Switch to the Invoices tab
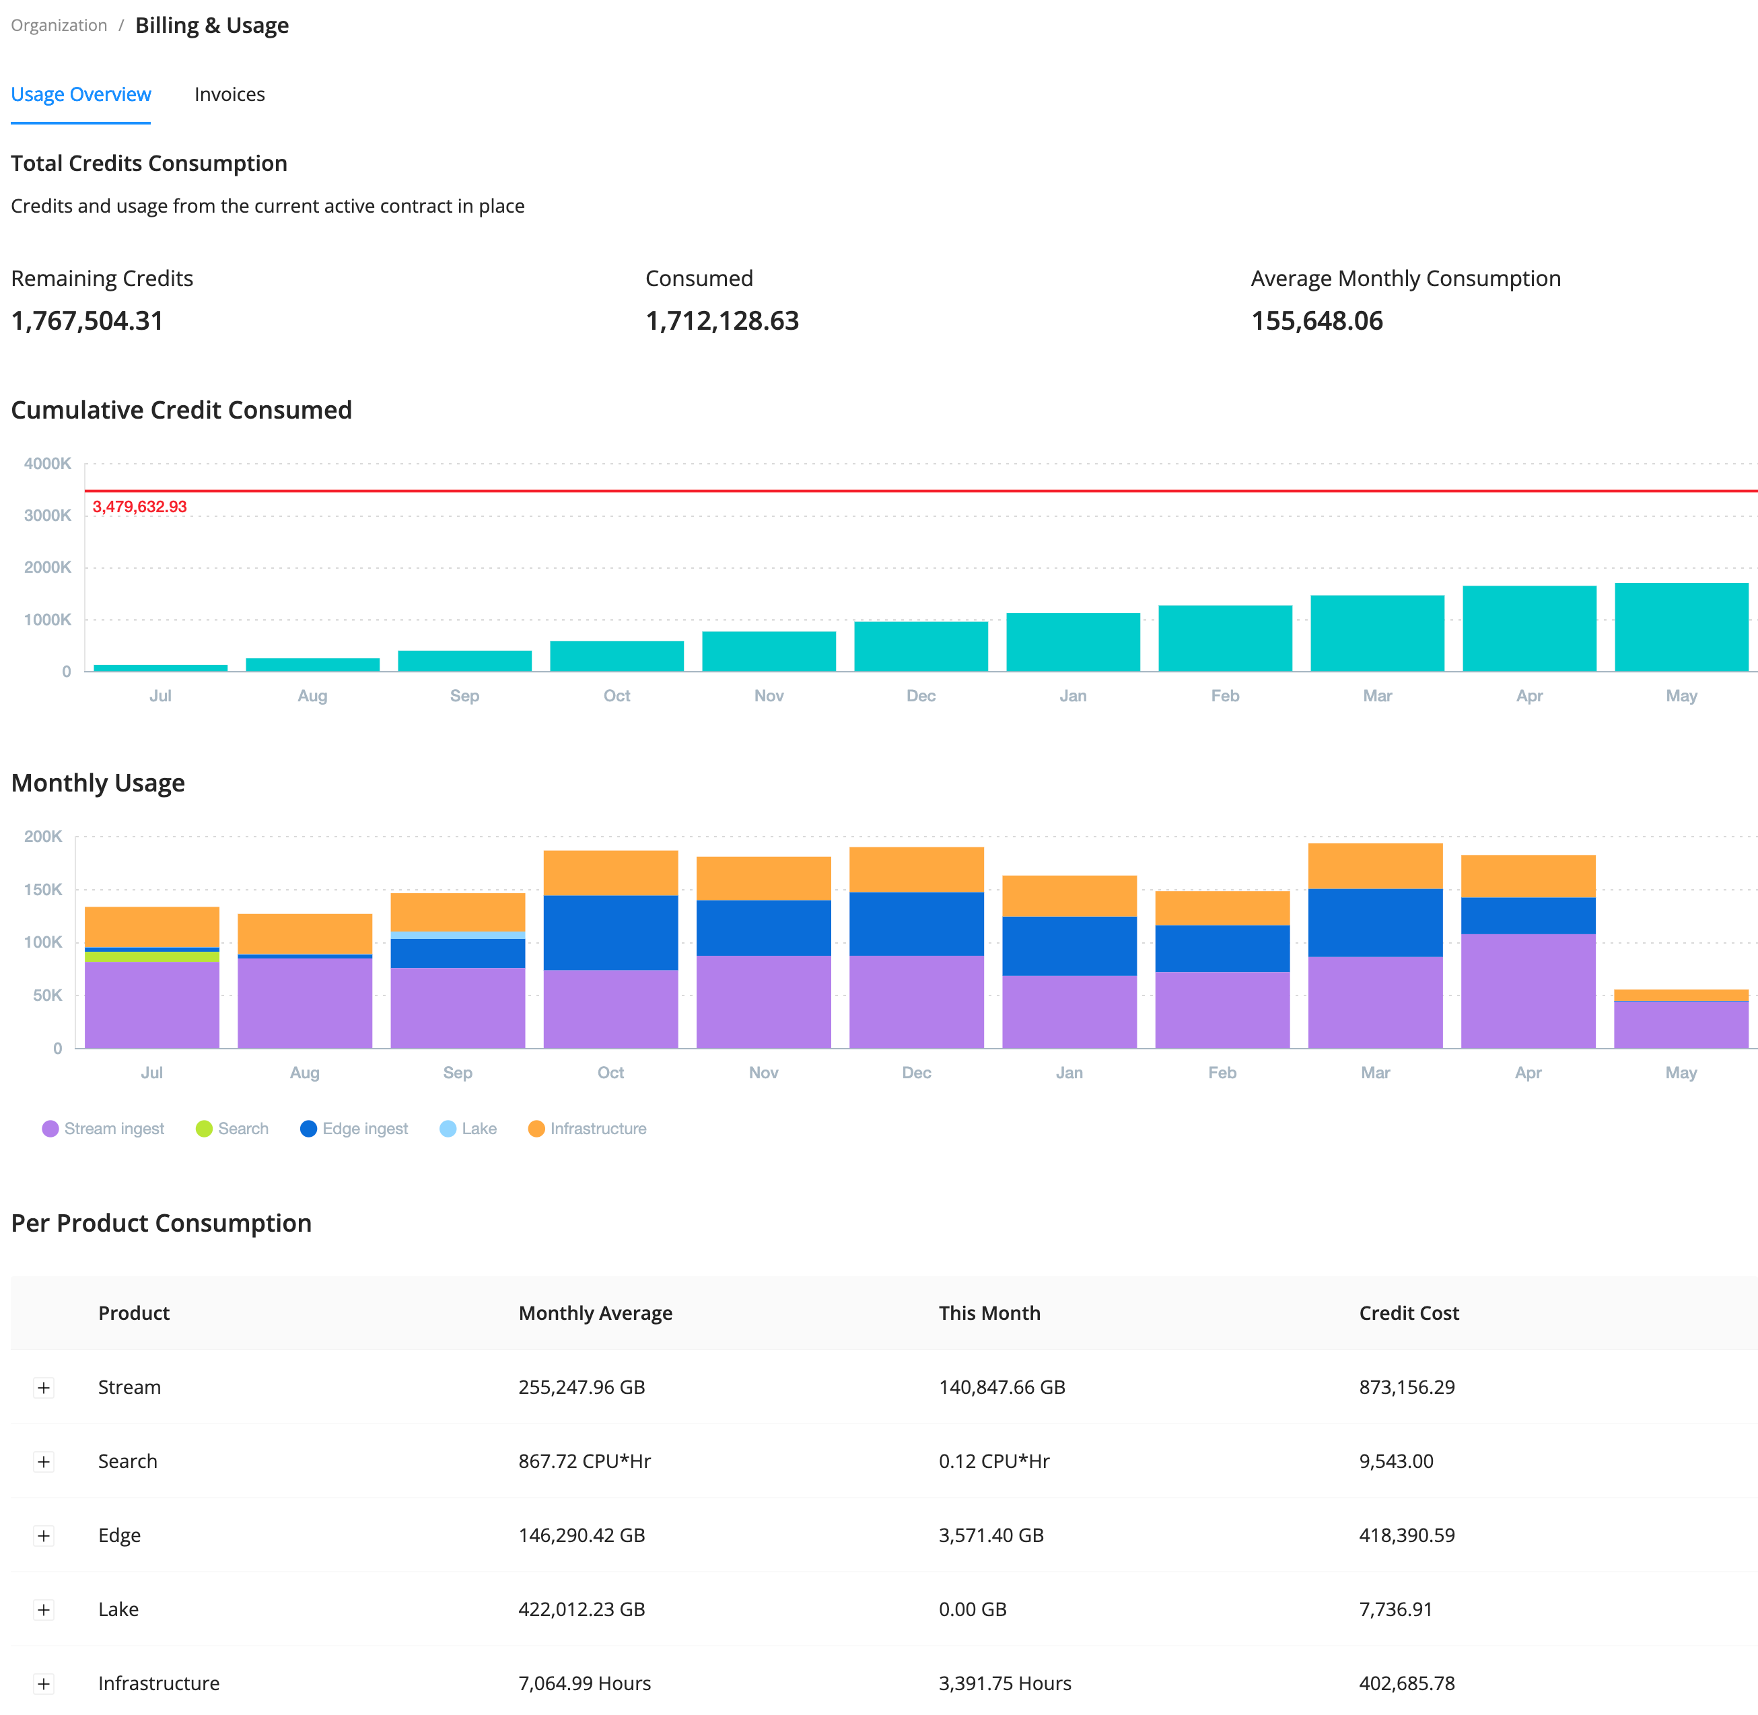 (x=230, y=94)
